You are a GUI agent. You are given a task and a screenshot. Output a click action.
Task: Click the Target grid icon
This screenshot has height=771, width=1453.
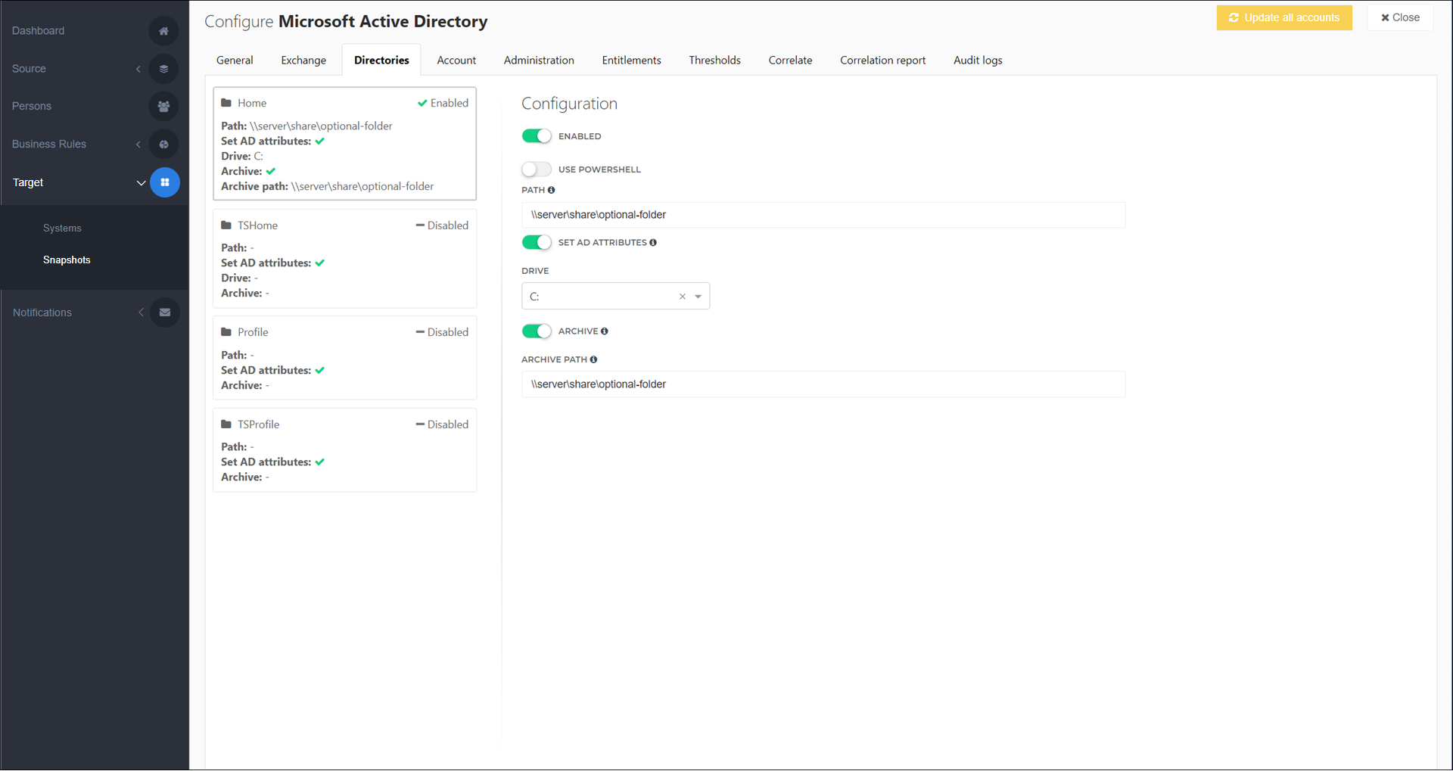(164, 182)
